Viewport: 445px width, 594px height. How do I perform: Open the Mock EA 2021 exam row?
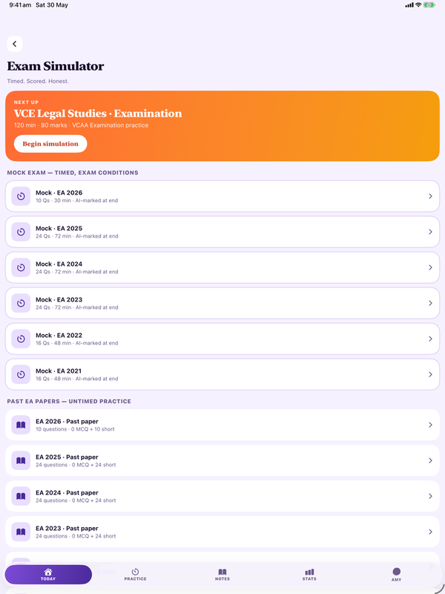coord(222,374)
